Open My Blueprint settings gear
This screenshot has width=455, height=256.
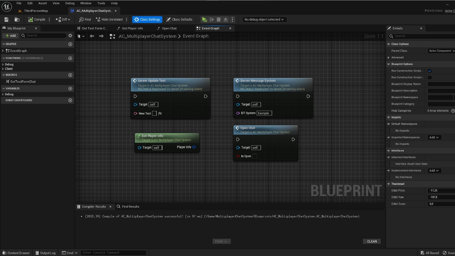[x=70, y=36]
